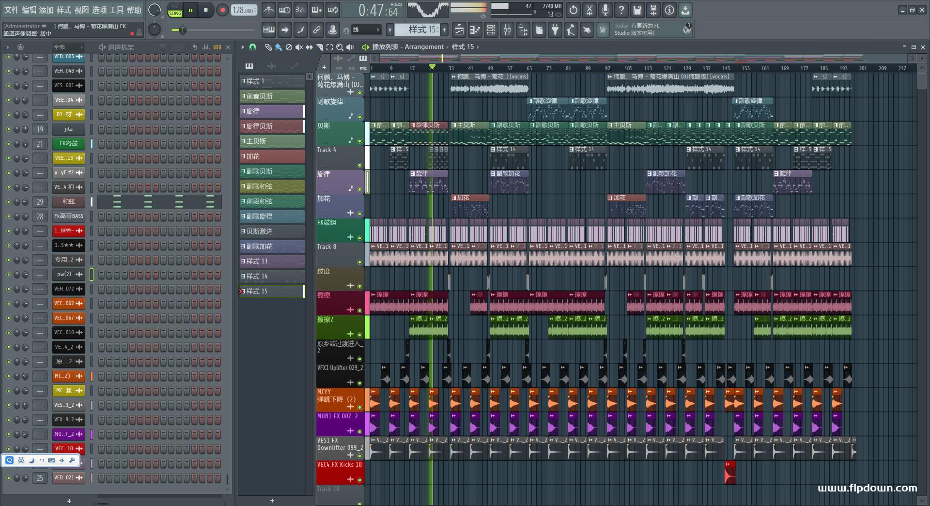
Task: Open audio recording microphone icon
Action: pos(605,10)
